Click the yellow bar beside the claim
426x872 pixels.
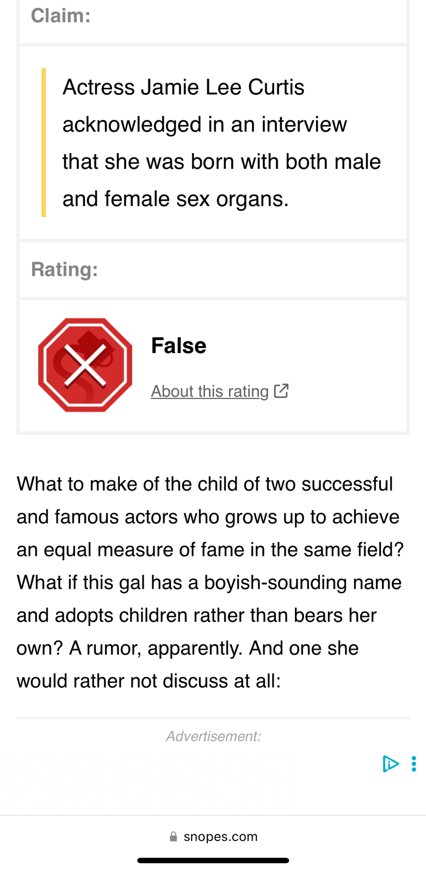click(44, 143)
